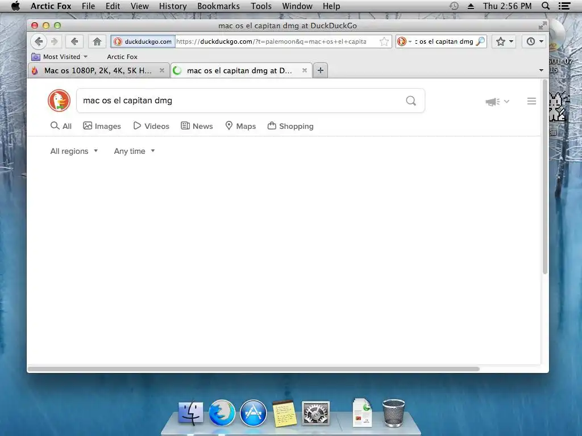Switch to the Mac os 1080P, 2K, 4K tab
Viewport: 582px width, 436px height.
[x=98, y=70]
